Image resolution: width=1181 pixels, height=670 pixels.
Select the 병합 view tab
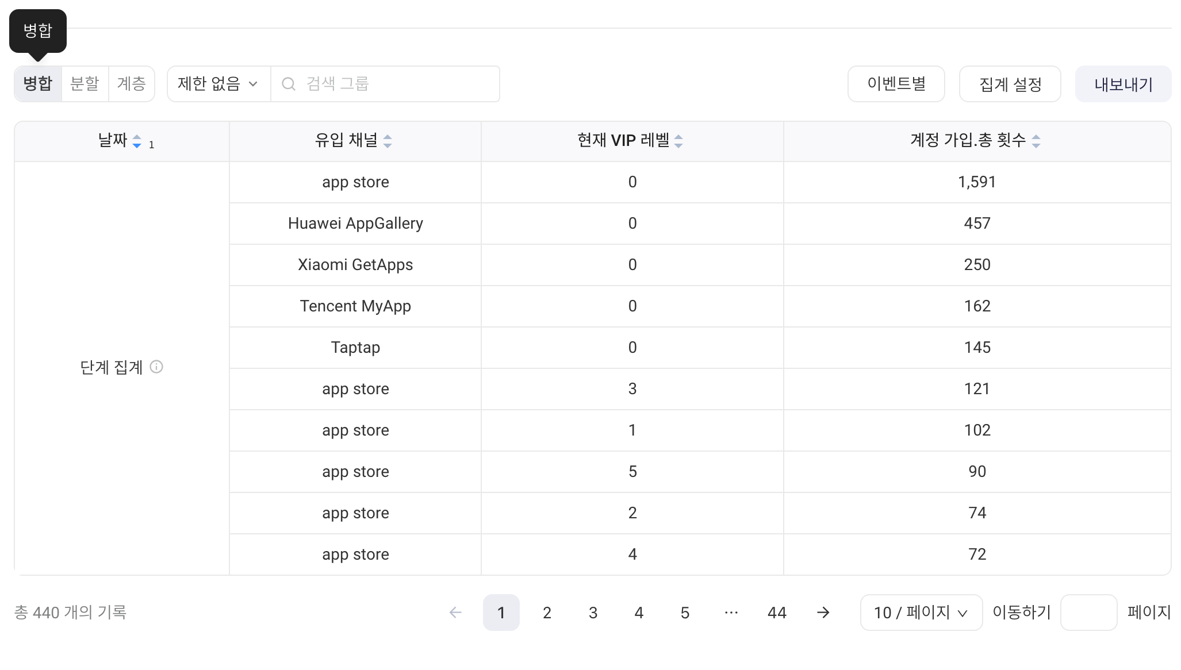[38, 84]
